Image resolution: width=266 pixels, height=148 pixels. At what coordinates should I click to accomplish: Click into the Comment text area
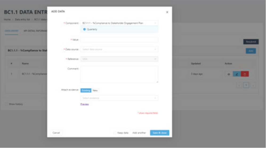pyautogui.click(x=119, y=74)
